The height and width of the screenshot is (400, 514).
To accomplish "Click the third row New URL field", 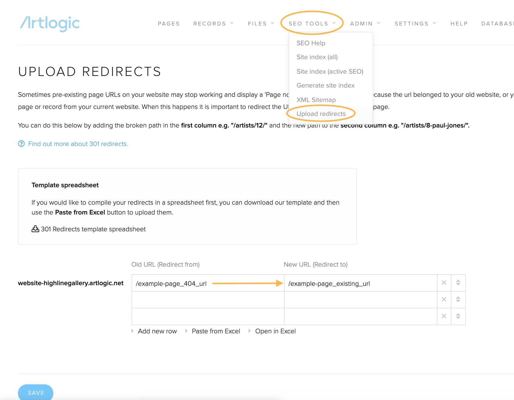I will click(360, 317).
